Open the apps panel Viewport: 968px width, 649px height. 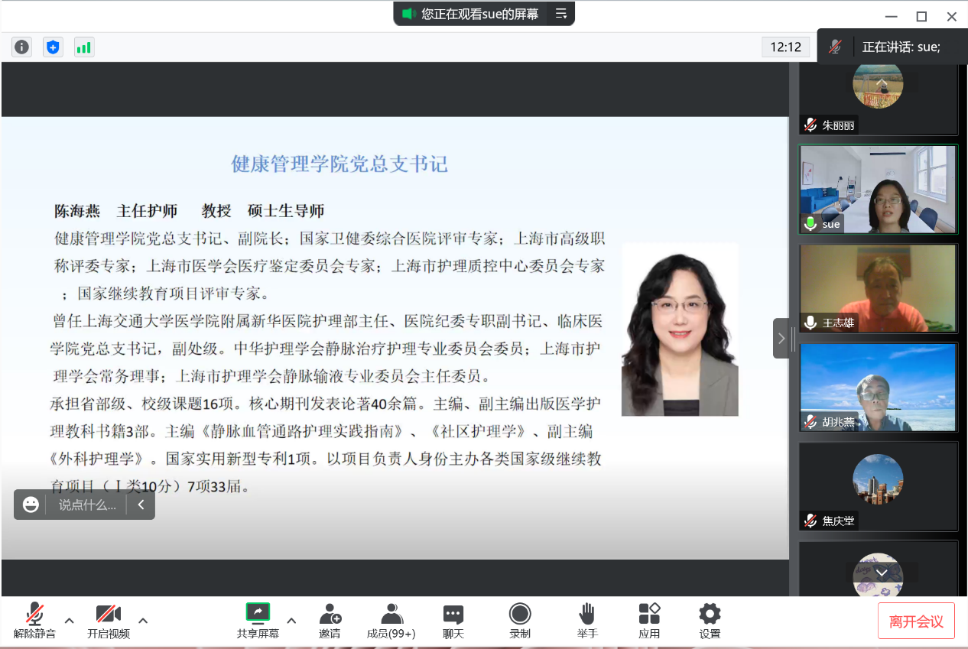(649, 621)
